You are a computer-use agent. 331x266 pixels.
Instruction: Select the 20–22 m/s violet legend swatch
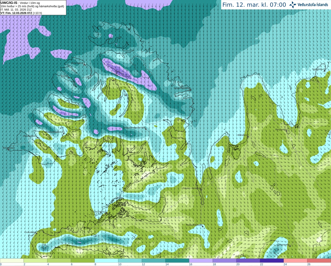click(248, 261)
